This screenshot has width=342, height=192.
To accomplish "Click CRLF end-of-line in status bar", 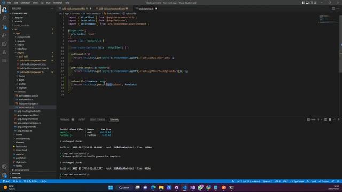I will coord(285,181).
